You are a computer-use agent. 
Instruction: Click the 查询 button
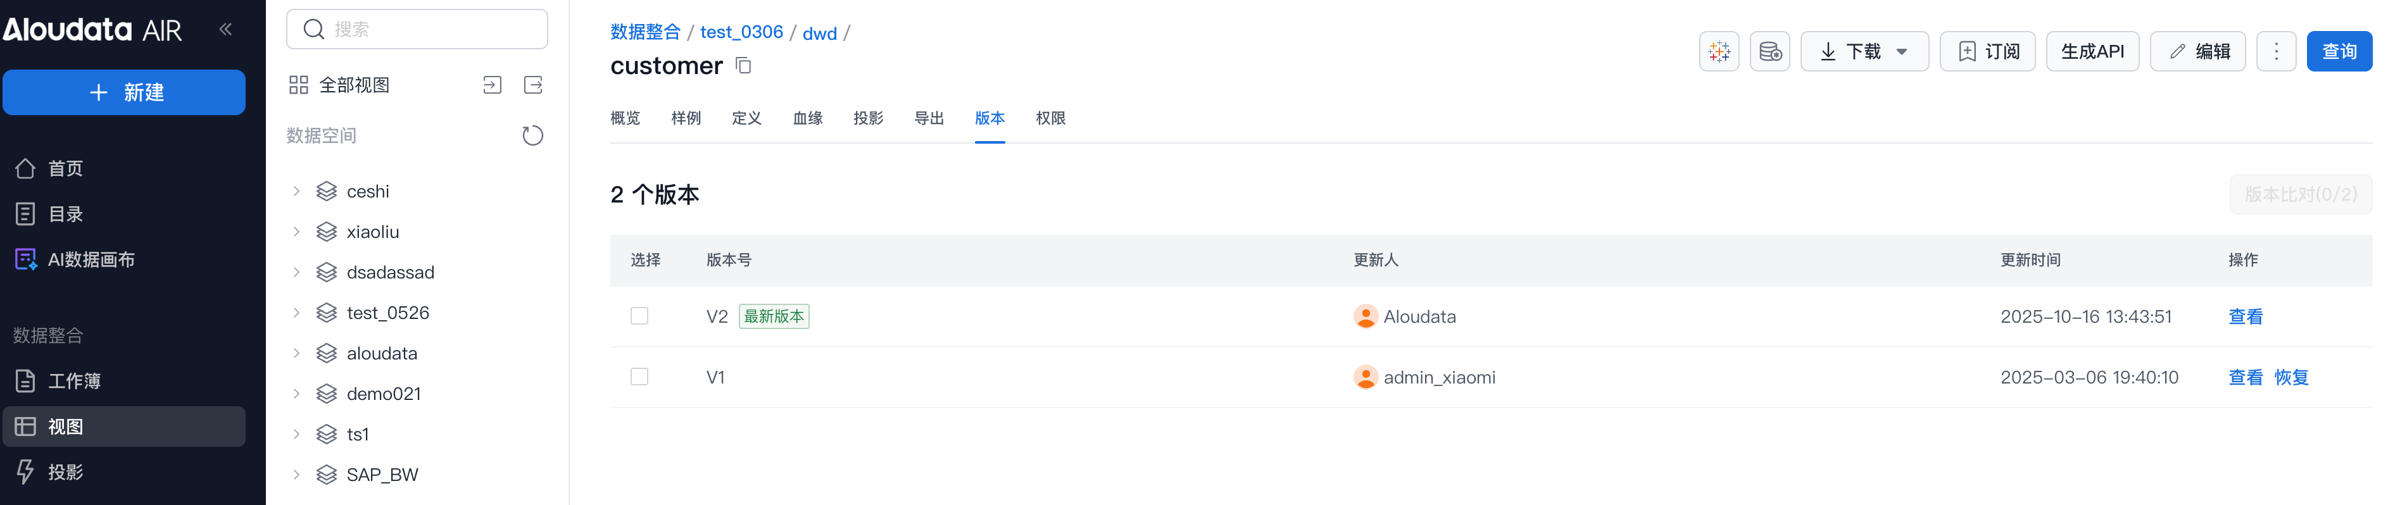click(x=2338, y=52)
